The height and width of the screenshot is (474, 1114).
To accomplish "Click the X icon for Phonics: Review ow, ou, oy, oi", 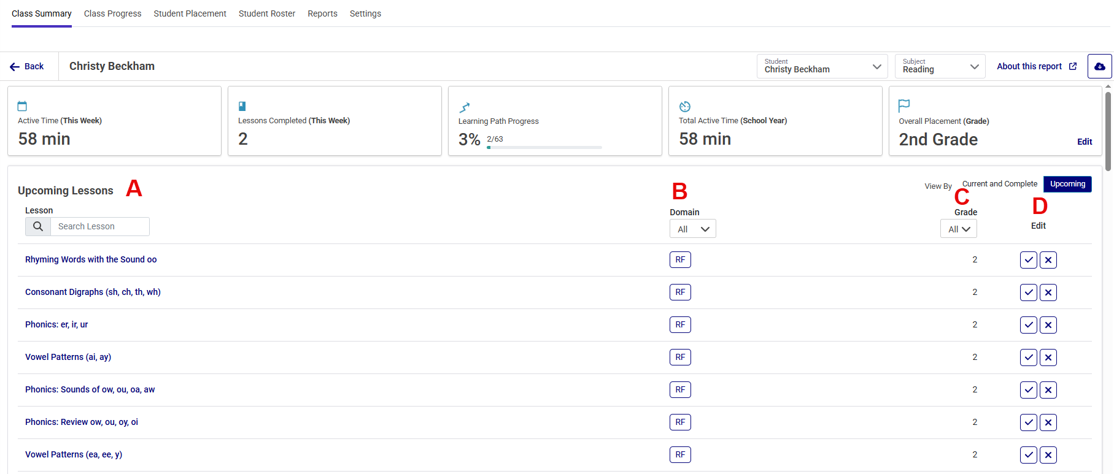I will click(x=1048, y=422).
